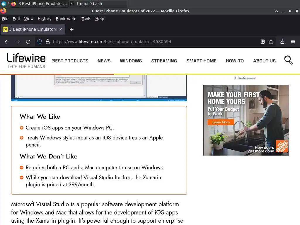This screenshot has width=300, height=225.
Task: Click the Home Depot logo in ad
Action: coord(282,146)
